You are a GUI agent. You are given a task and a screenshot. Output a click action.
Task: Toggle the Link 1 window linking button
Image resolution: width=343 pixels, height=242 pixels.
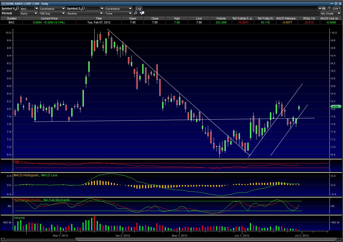(337, 9)
